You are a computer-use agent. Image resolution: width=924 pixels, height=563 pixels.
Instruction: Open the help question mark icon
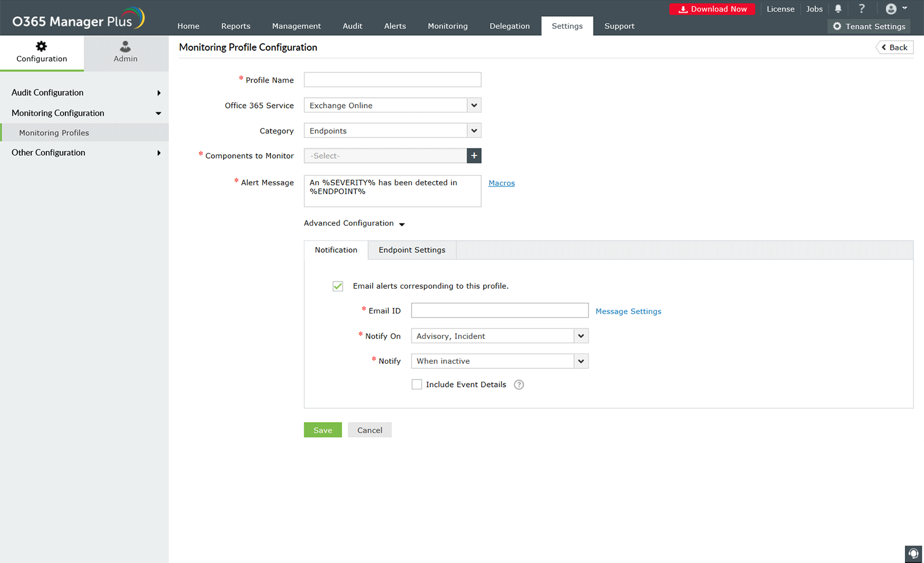[x=862, y=9]
